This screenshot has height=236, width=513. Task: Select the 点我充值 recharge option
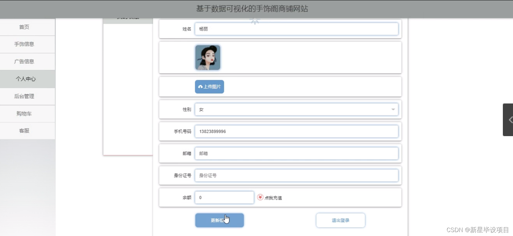pos(274,197)
